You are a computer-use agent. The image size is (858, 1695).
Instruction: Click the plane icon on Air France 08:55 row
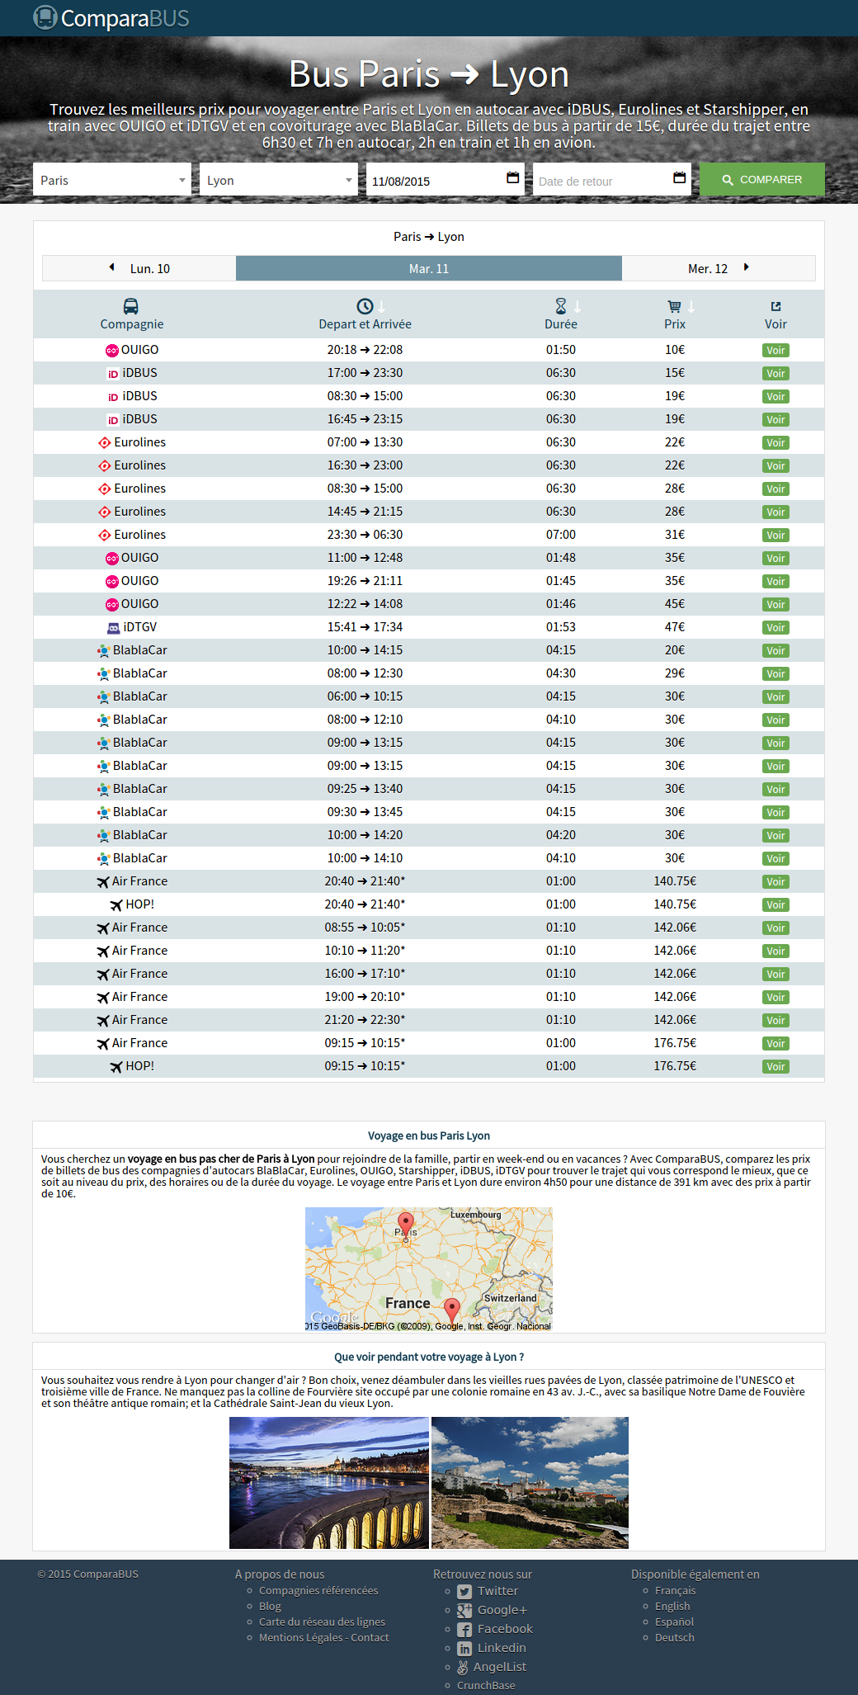click(x=103, y=928)
